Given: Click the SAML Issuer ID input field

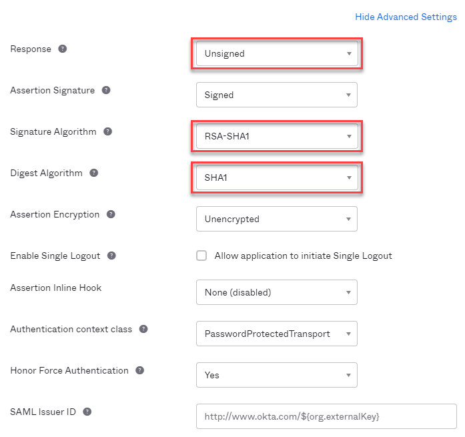Looking at the screenshot, I should 326,416.
